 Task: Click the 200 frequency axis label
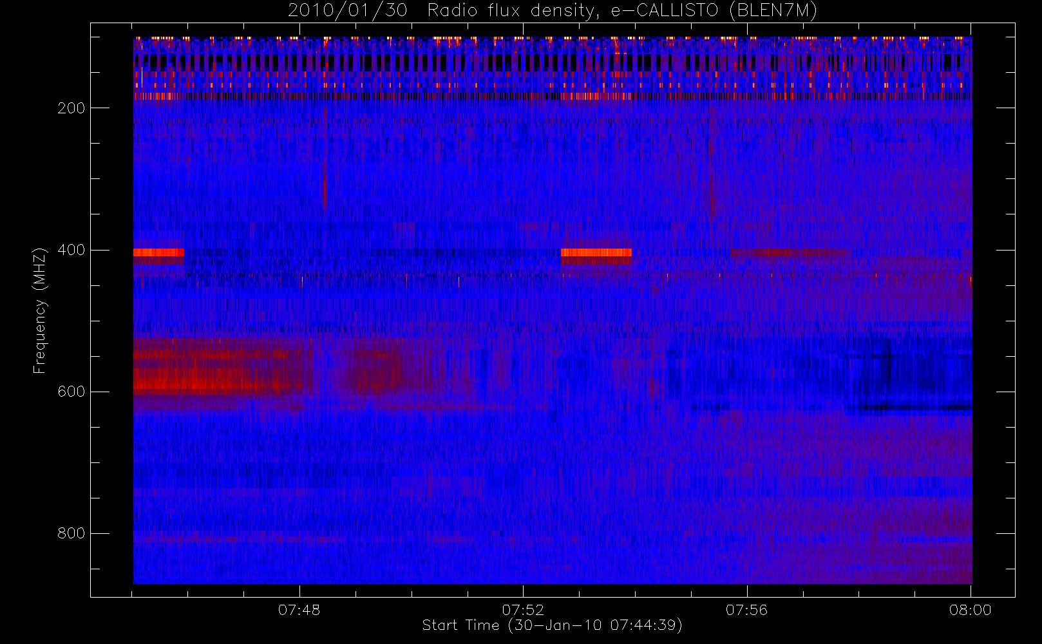[71, 108]
